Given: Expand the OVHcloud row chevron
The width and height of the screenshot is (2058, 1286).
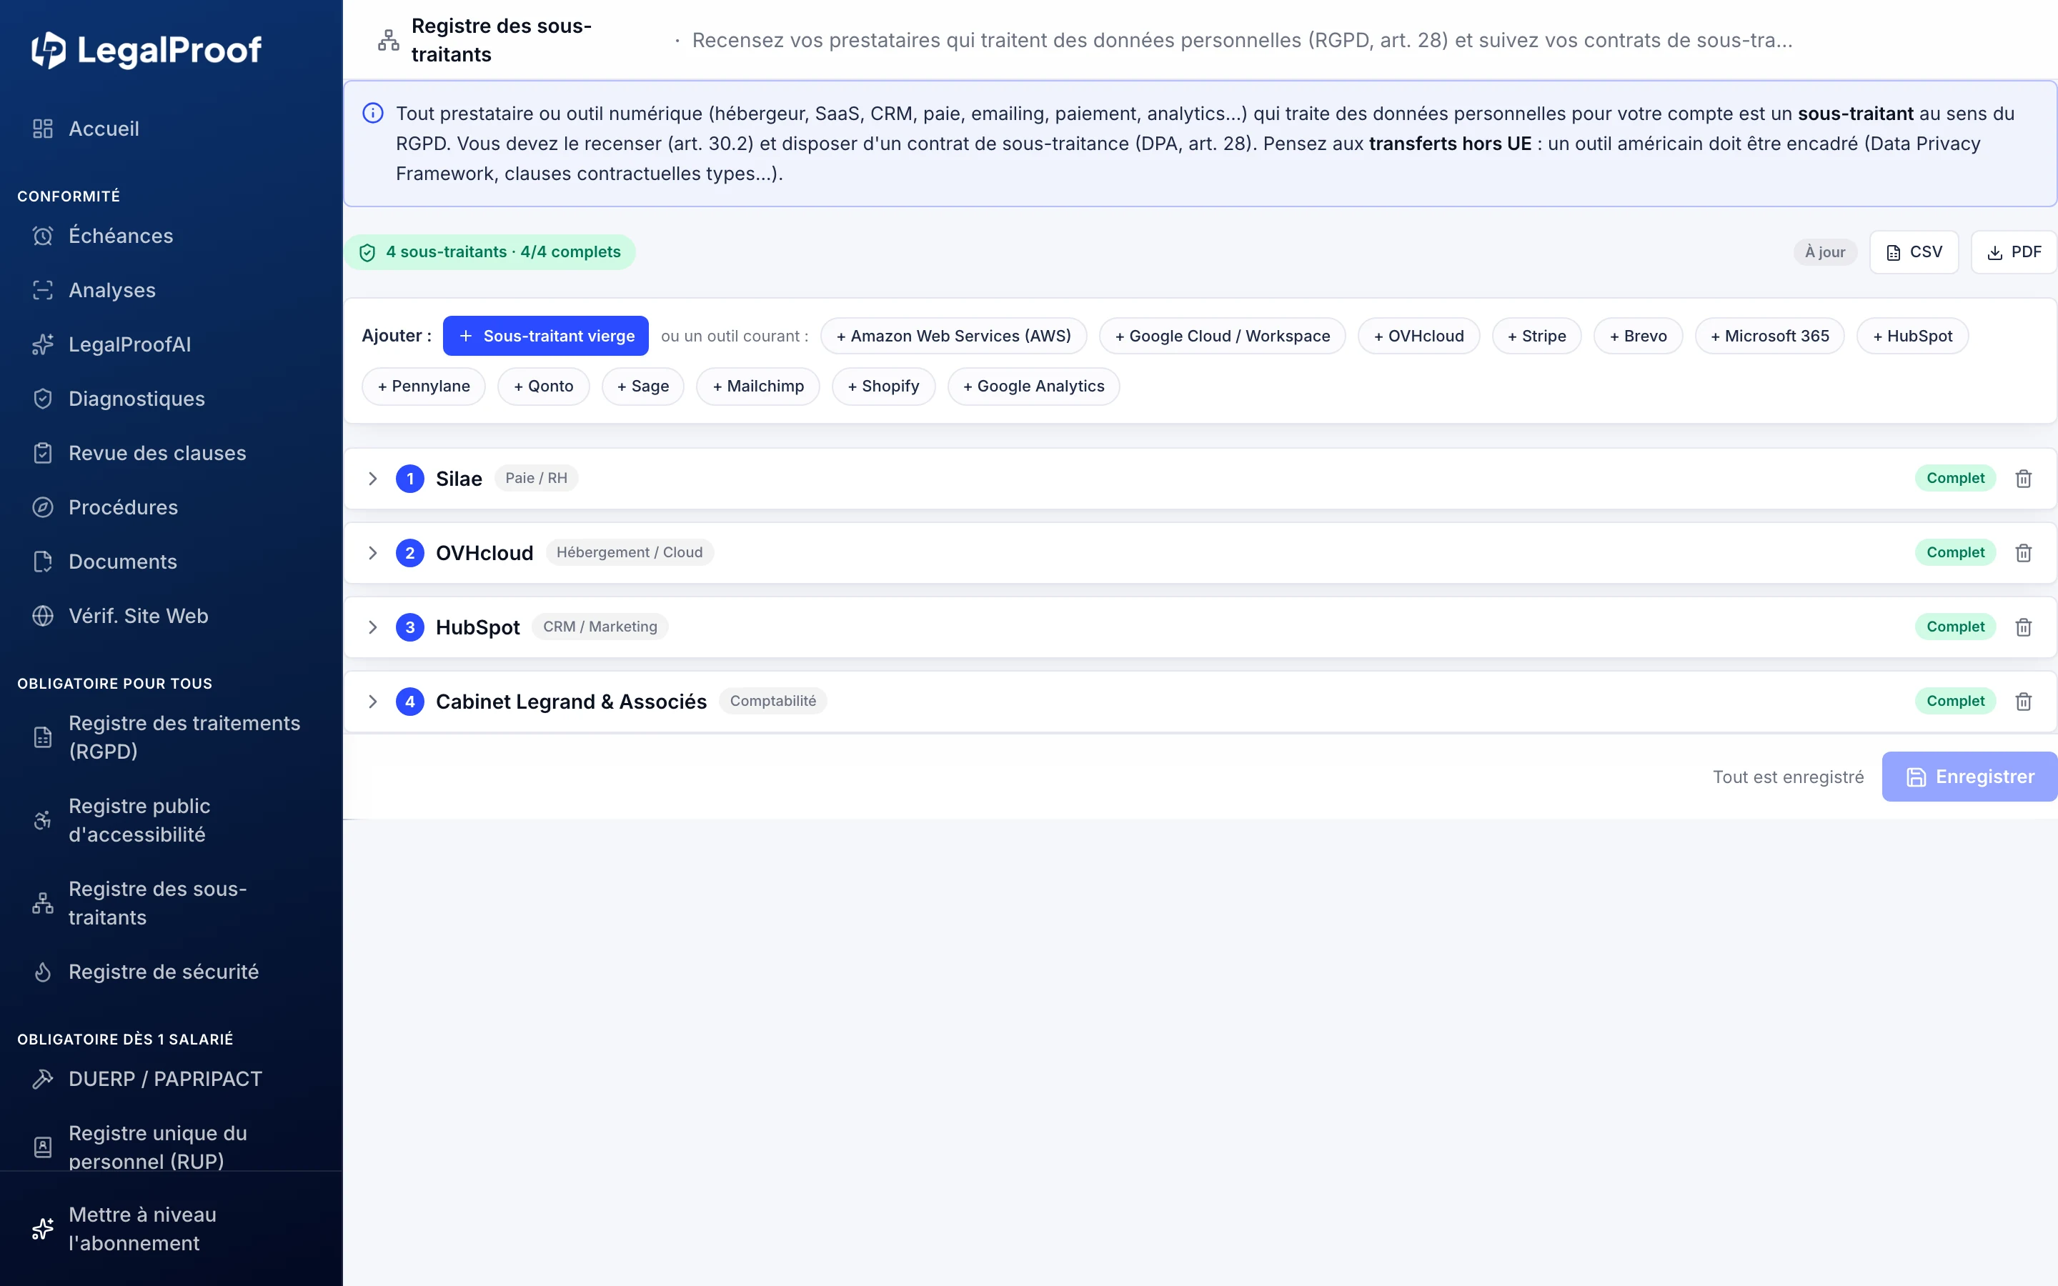Looking at the screenshot, I should (372, 553).
